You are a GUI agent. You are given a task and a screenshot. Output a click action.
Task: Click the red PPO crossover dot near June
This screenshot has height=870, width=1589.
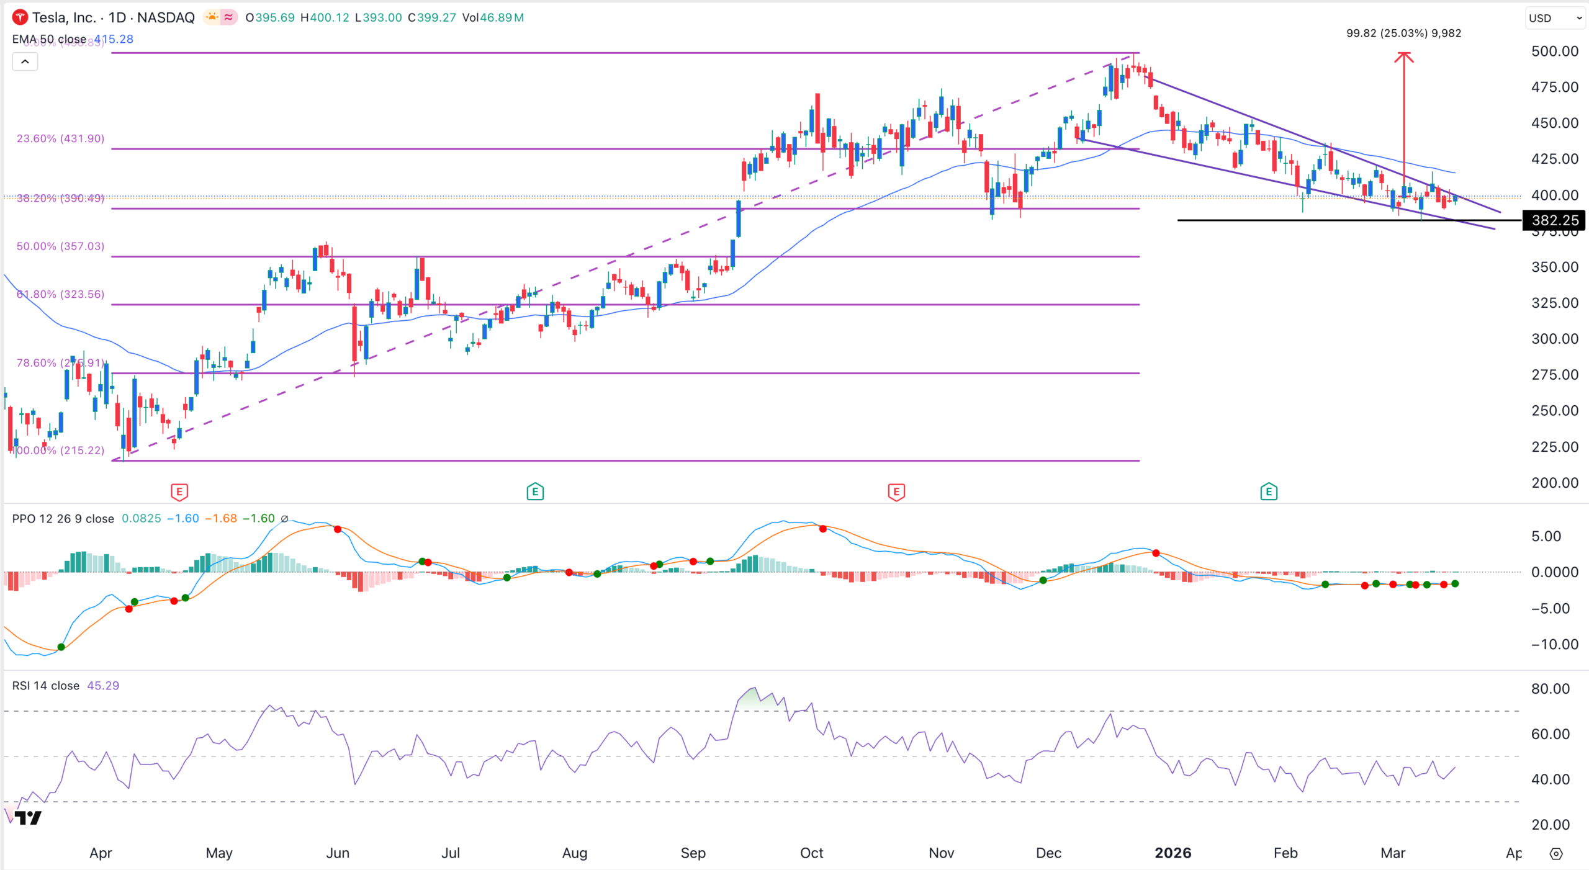point(338,529)
